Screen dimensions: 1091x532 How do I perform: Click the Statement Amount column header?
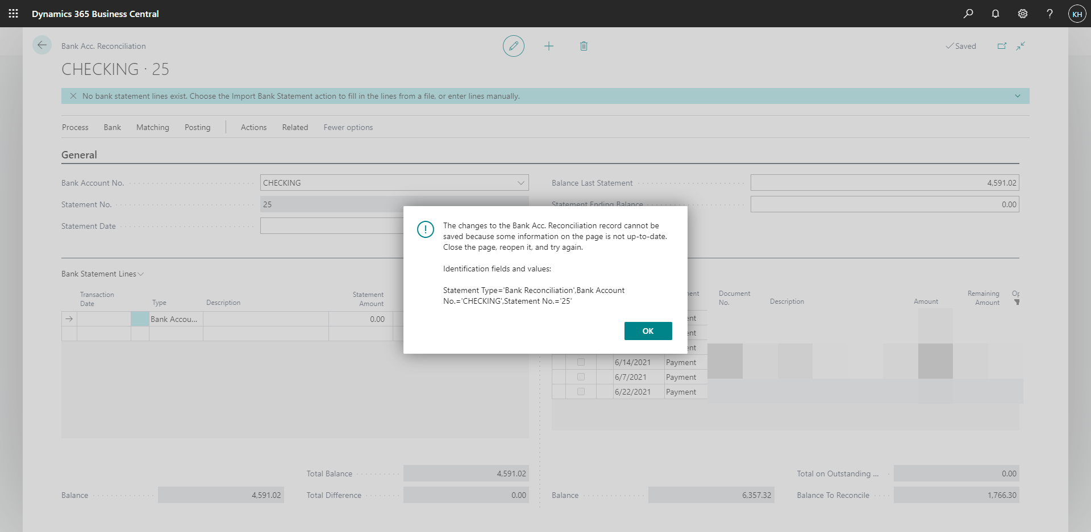point(368,299)
